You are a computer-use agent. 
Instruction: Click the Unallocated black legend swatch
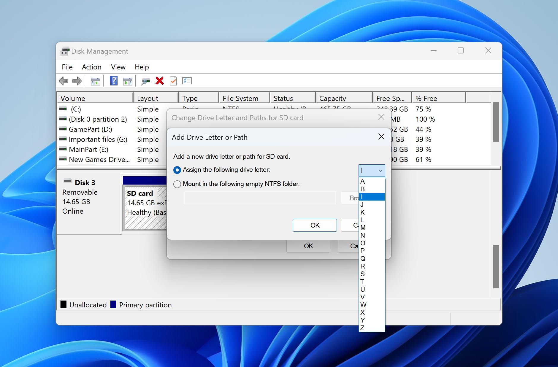click(x=64, y=304)
